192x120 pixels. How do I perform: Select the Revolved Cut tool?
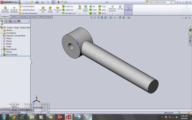(x=58, y=10)
